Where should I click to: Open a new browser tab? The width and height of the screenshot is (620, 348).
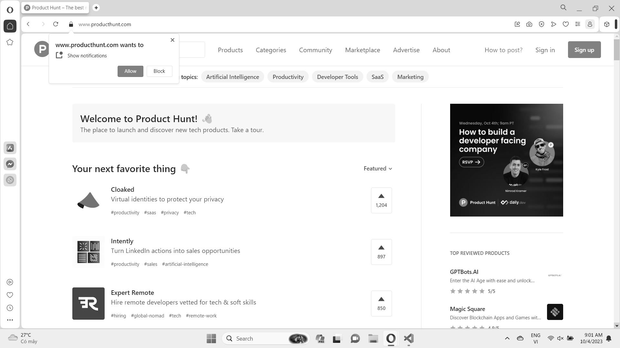tap(96, 8)
